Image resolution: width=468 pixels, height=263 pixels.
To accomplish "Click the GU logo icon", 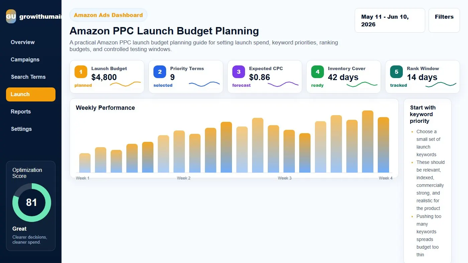I will point(11,16).
